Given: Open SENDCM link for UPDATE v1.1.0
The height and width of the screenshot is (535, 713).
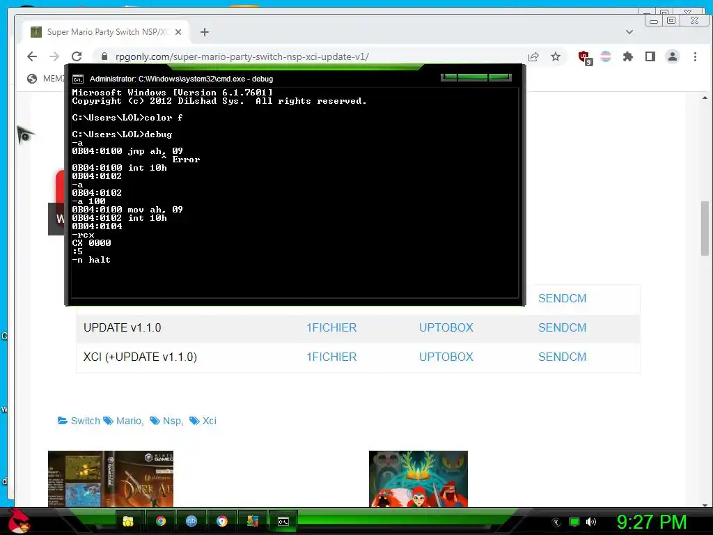Looking at the screenshot, I should pos(562,327).
